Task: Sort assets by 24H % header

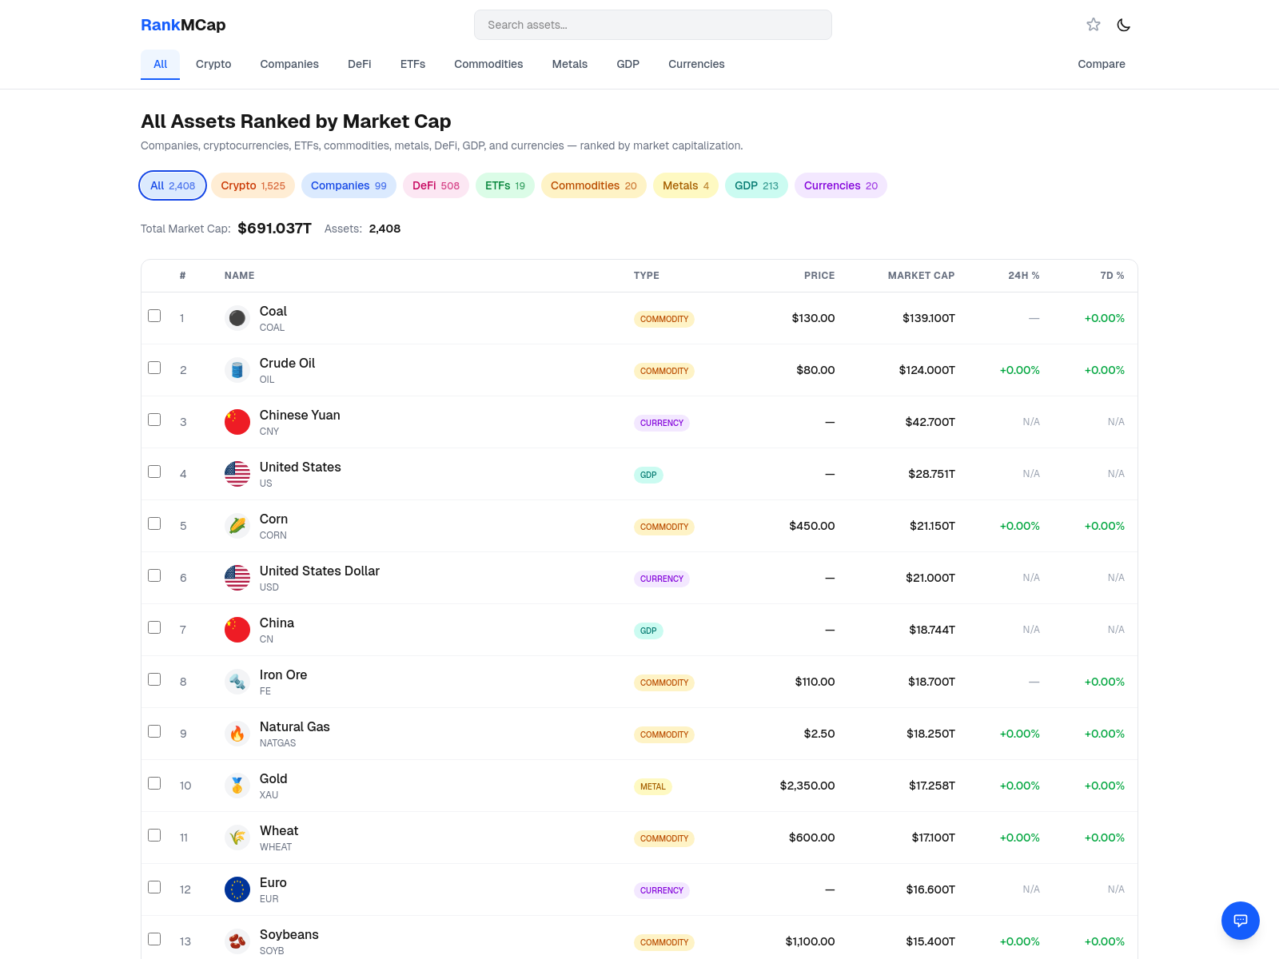Action: click(x=1023, y=276)
